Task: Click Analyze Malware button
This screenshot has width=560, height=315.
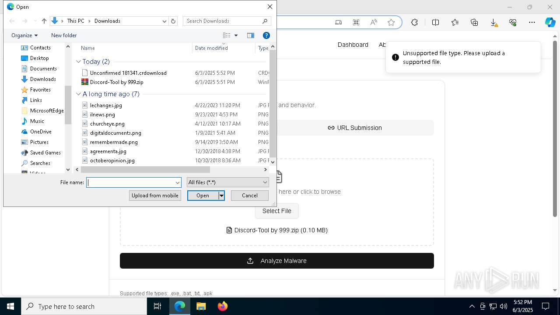Action: (x=277, y=261)
